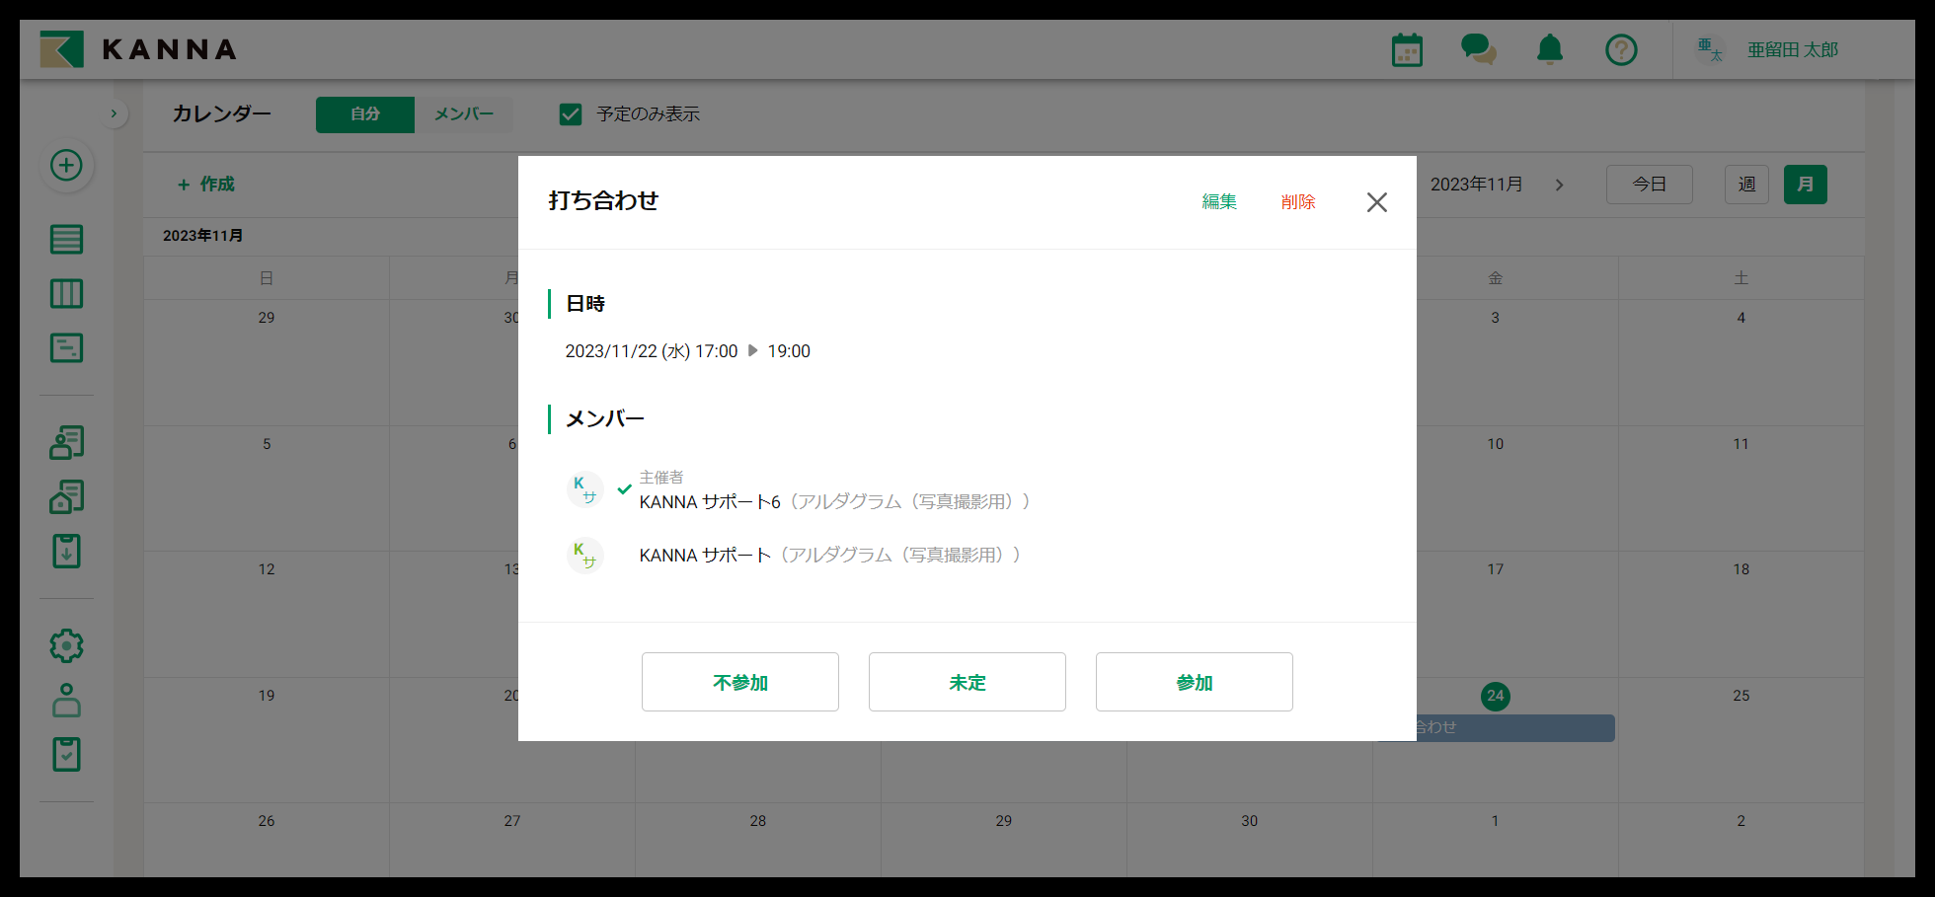The image size is (1935, 897).
Task: Expand the left sidebar with the chevron arrow
Action: click(115, 113)
